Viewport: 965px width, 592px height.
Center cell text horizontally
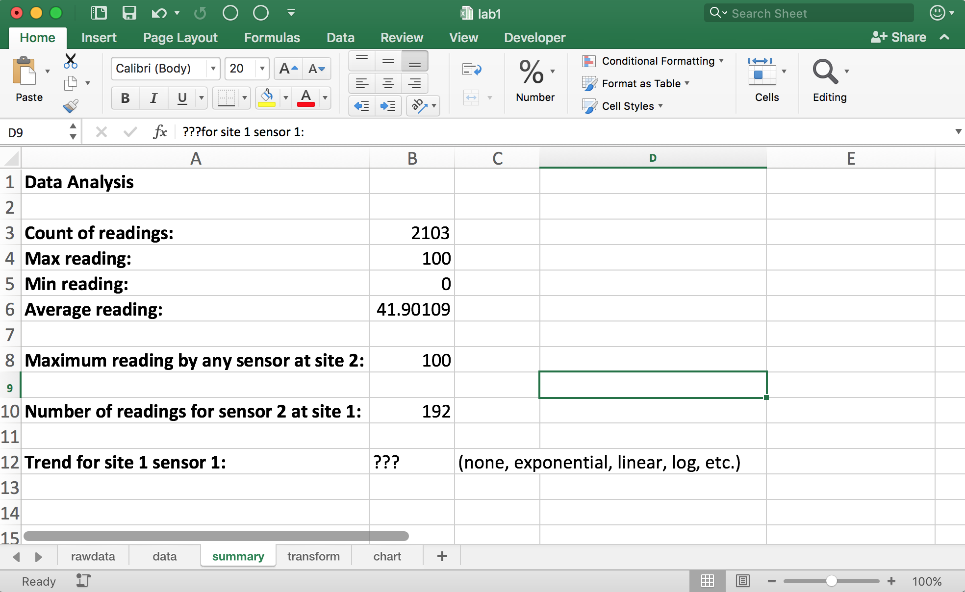388,83
